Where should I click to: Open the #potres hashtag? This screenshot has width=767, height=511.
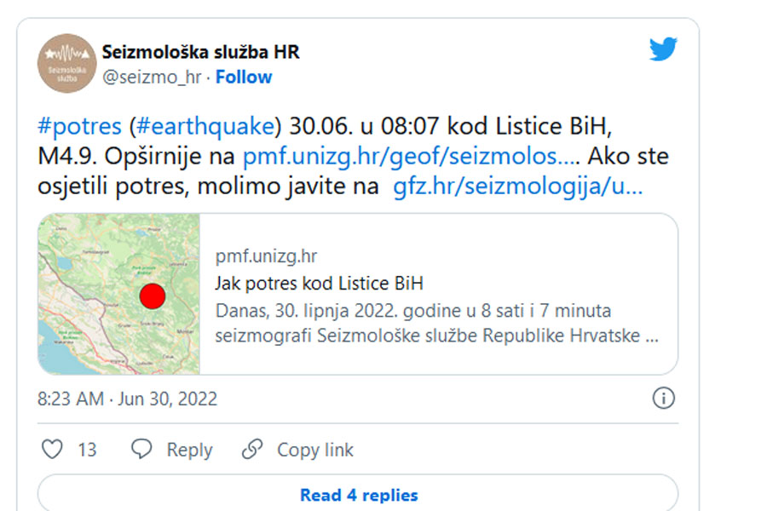[x=80, y=126]
